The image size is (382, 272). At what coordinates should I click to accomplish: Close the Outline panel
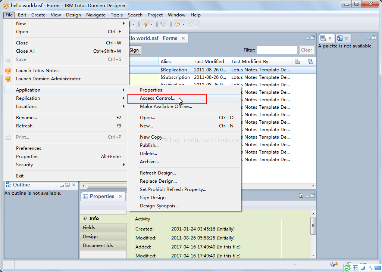pos(74,185)
